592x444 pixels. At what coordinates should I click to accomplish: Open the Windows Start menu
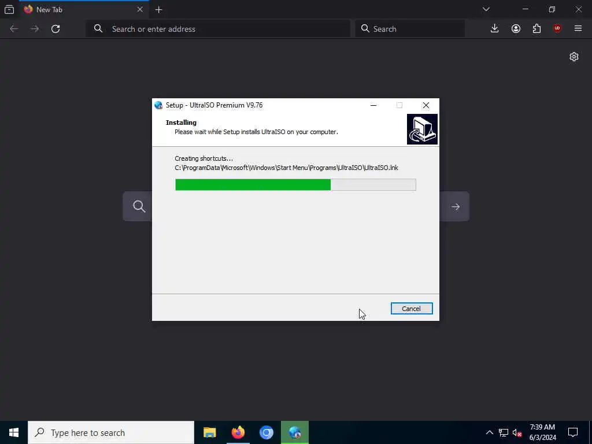point(14,432)
